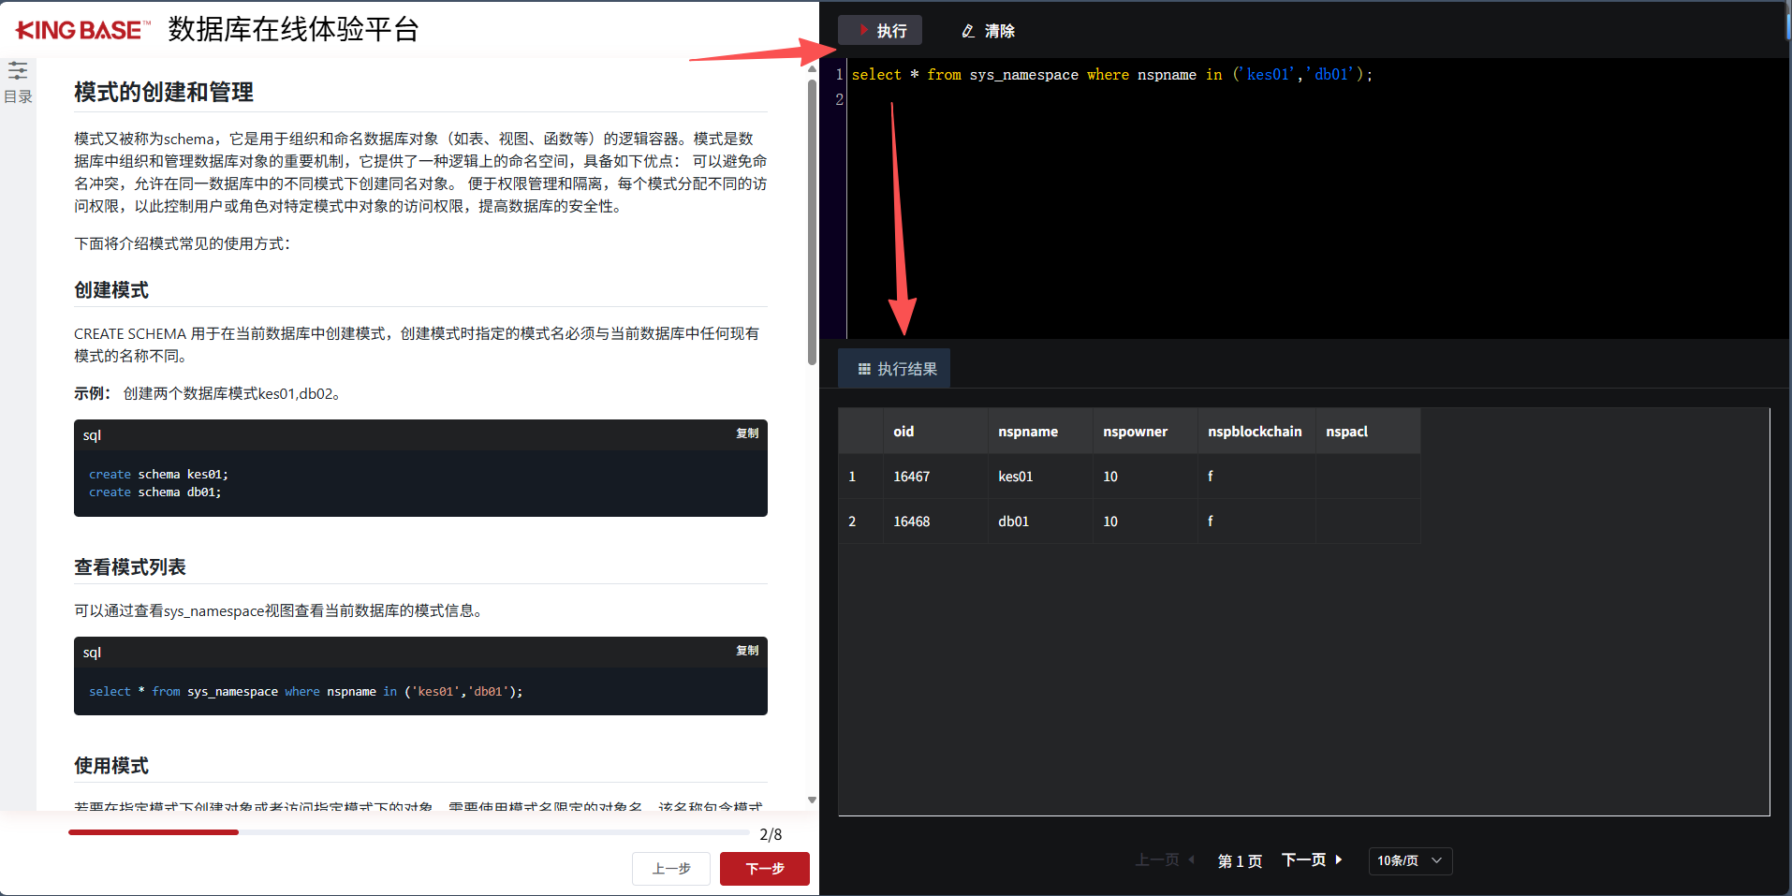Copy the sys_namespace query via 复制

point(746,651)
